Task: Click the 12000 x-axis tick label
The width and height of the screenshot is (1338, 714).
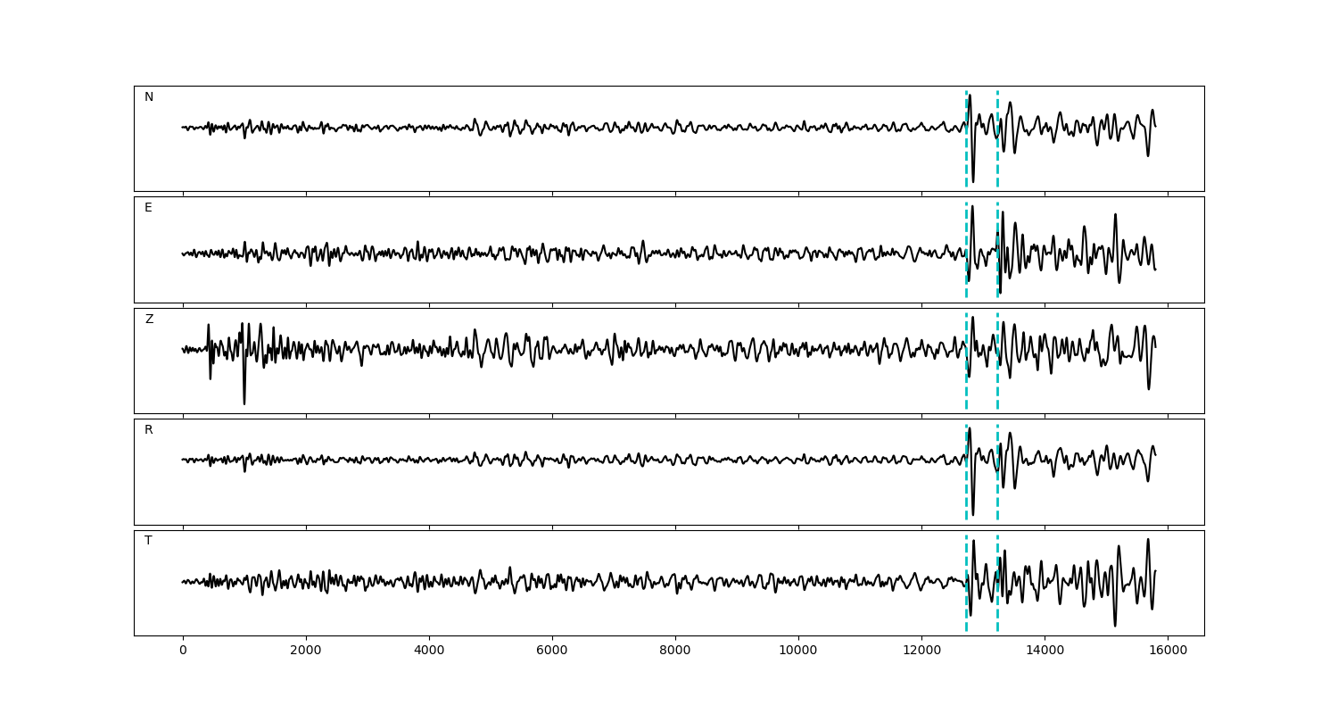Action: 921,651
